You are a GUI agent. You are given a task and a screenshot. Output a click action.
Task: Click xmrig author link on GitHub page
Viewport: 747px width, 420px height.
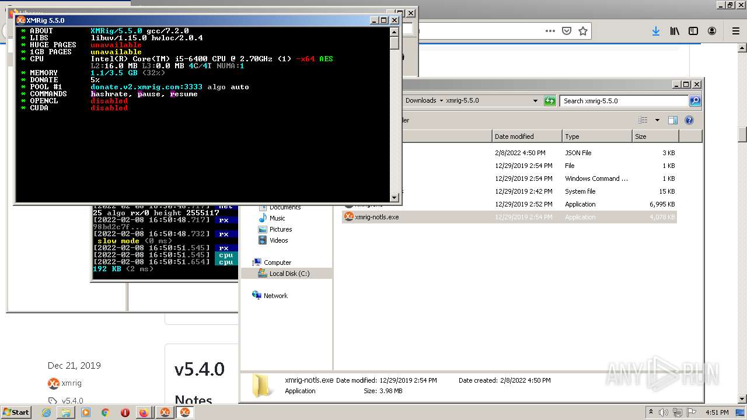(71, 383)
